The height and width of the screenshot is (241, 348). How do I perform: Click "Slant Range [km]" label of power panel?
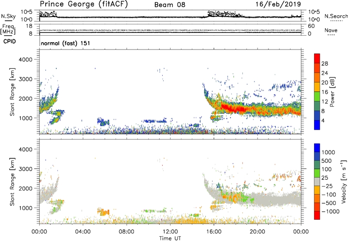tap(12, 92)
